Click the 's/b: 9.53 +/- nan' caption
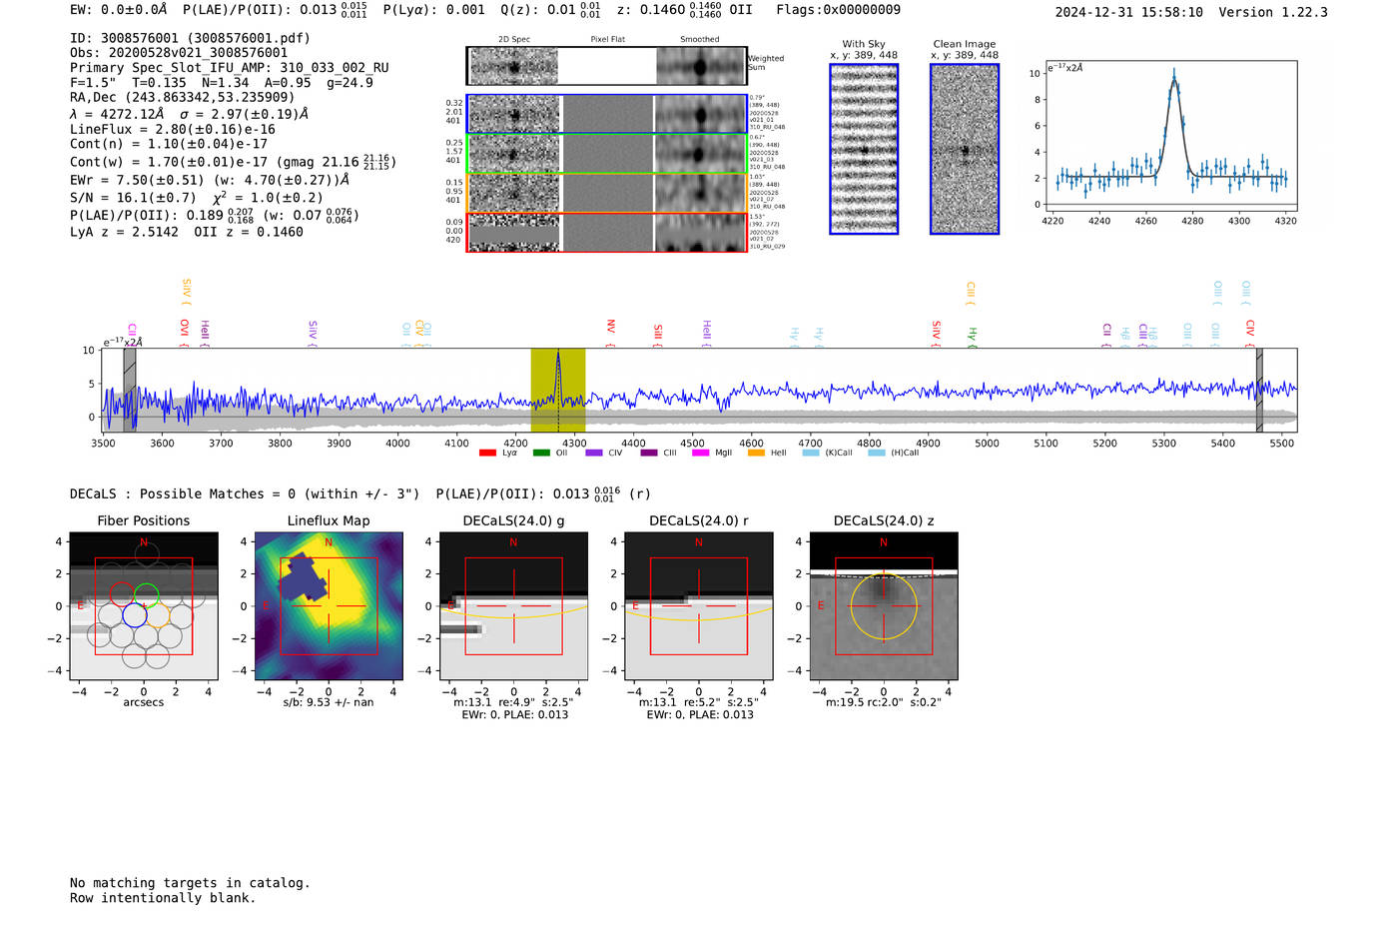This screenshot has width=1398, height=952. tap(329, 703)
